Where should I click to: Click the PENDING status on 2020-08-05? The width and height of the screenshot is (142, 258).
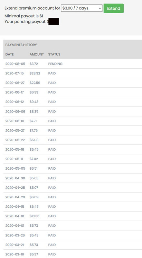coord(55,64)
